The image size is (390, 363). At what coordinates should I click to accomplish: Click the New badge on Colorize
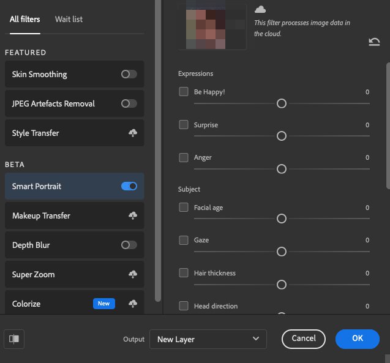coord(103,304)
